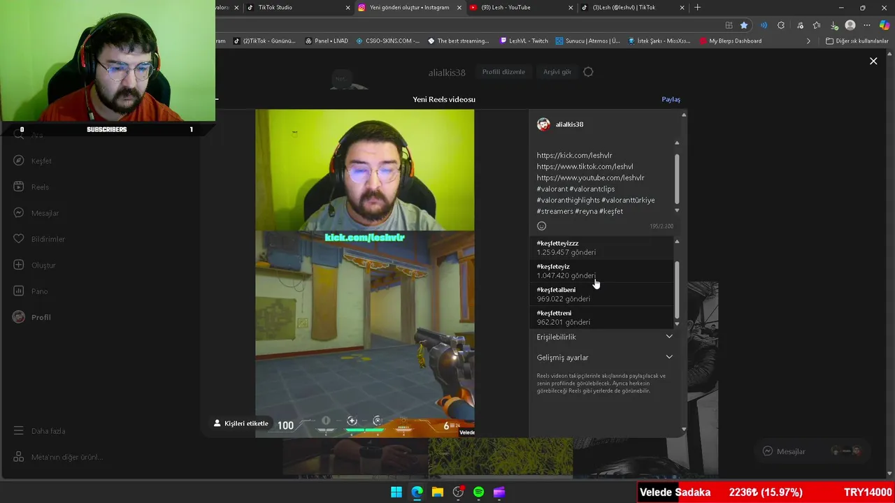Open the My Blerps Dashboard bookmark

pos(730,41)
